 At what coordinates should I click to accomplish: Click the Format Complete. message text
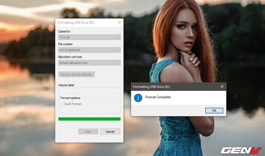[158, 97]
